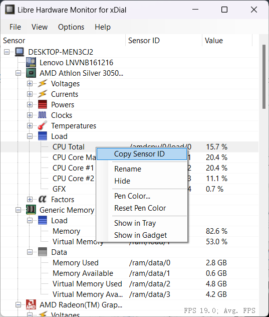Choose Reset Pen Color in context menu
This screenshot has height=317, width=269.
pyautogui.click(x=142, y=208)
